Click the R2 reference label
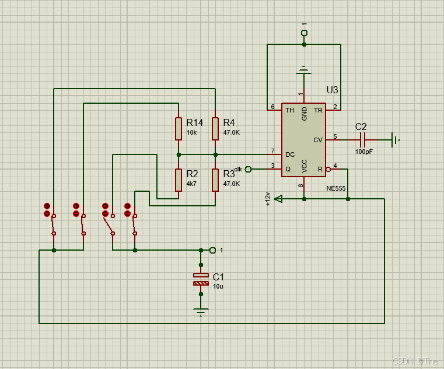444x369 pixels. click(x=192, y=174)
